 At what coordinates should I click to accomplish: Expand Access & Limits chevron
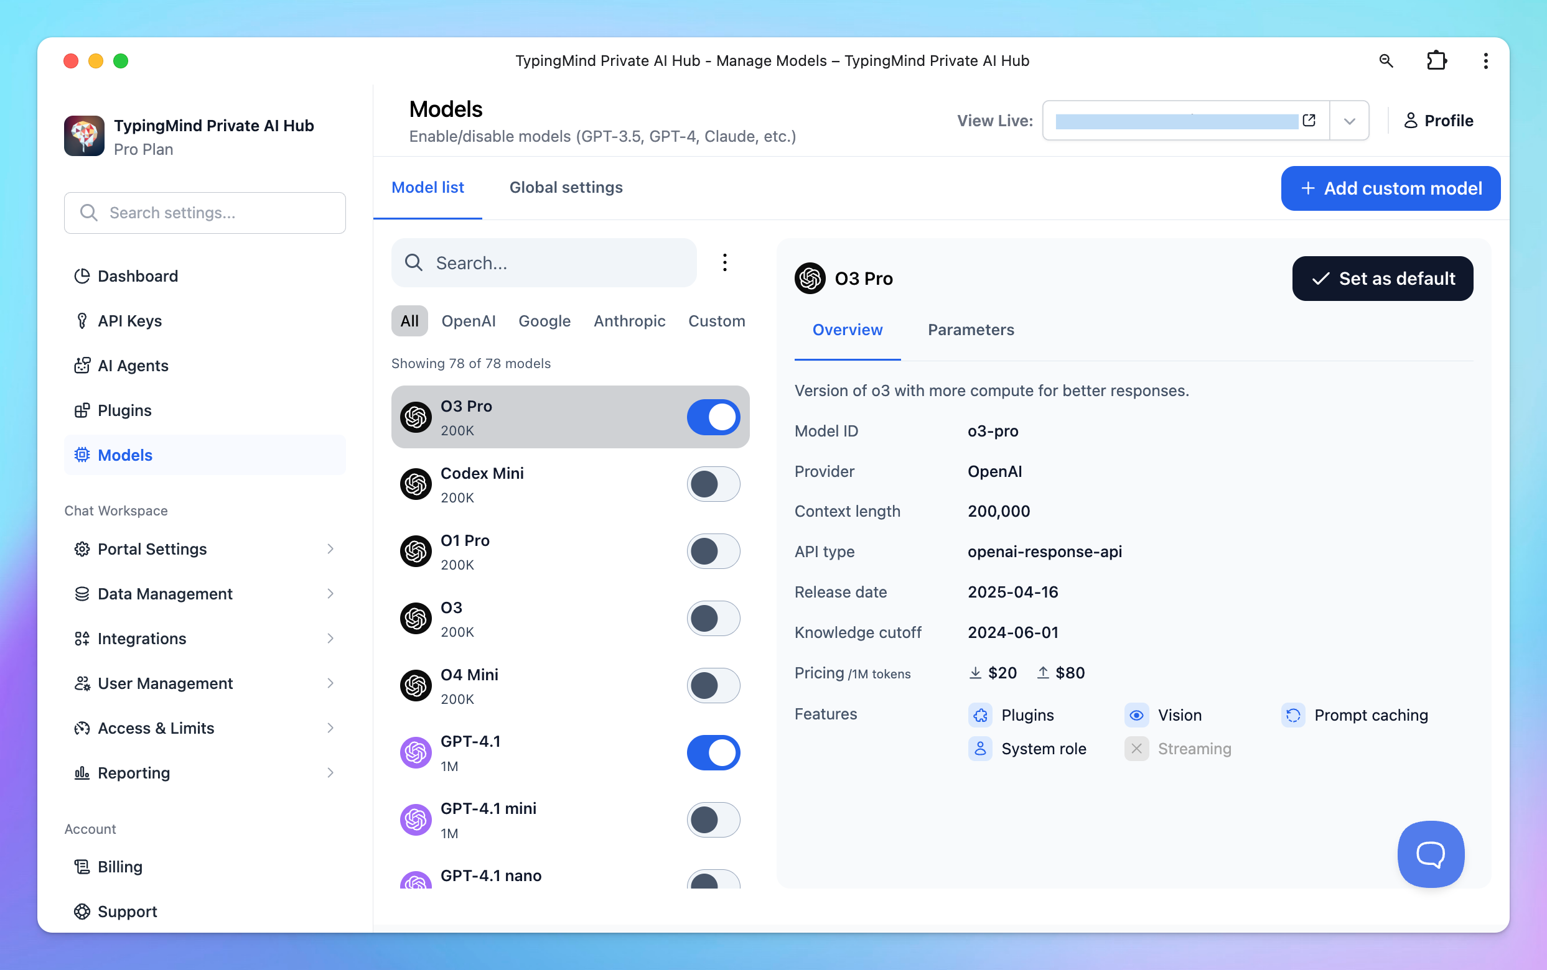point(330,728)
